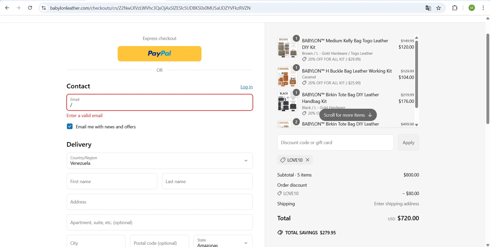Click the TOTAL SAVINGS $279.95 text
This screenshot has height=247, width=490.
click(310, 233)
